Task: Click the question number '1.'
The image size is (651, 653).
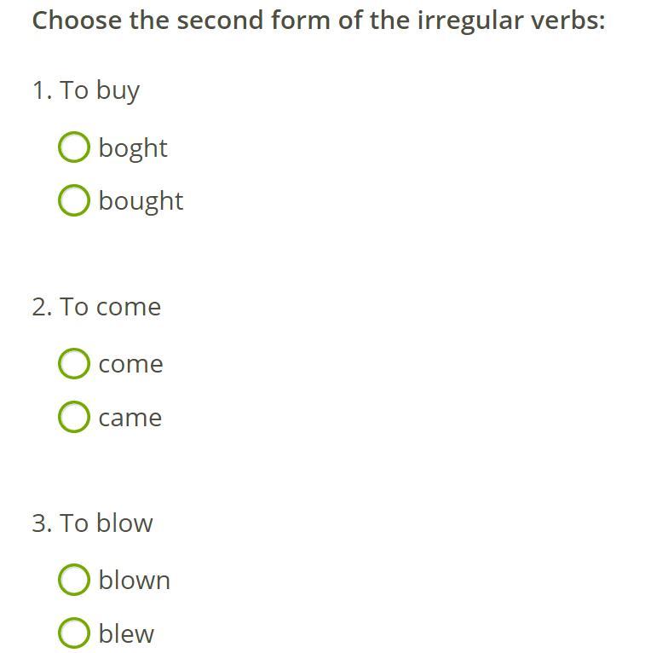Action: tap(43, 90)
